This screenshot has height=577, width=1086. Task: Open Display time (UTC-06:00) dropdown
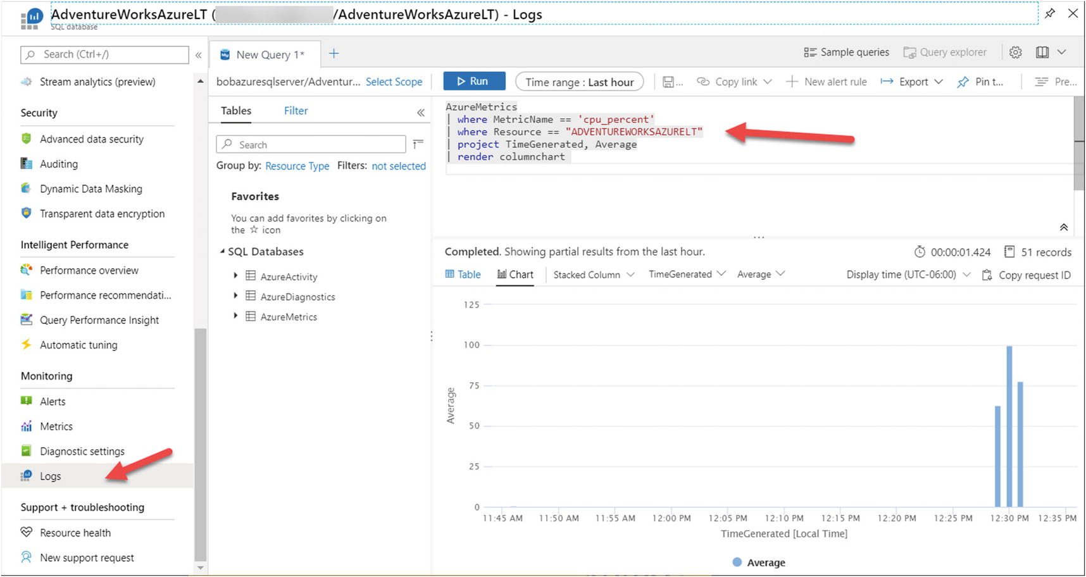click(x=908, y=275)
